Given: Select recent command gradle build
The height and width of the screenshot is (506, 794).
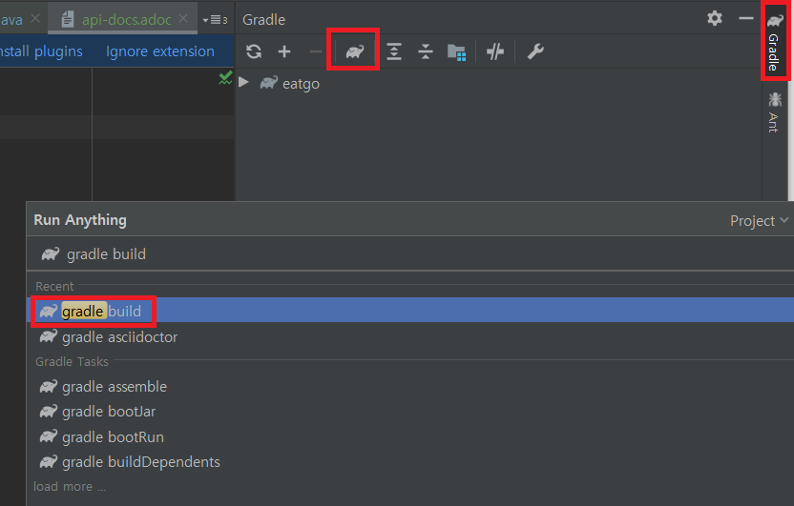Looking at the screenshot, I should click(410, 311).
